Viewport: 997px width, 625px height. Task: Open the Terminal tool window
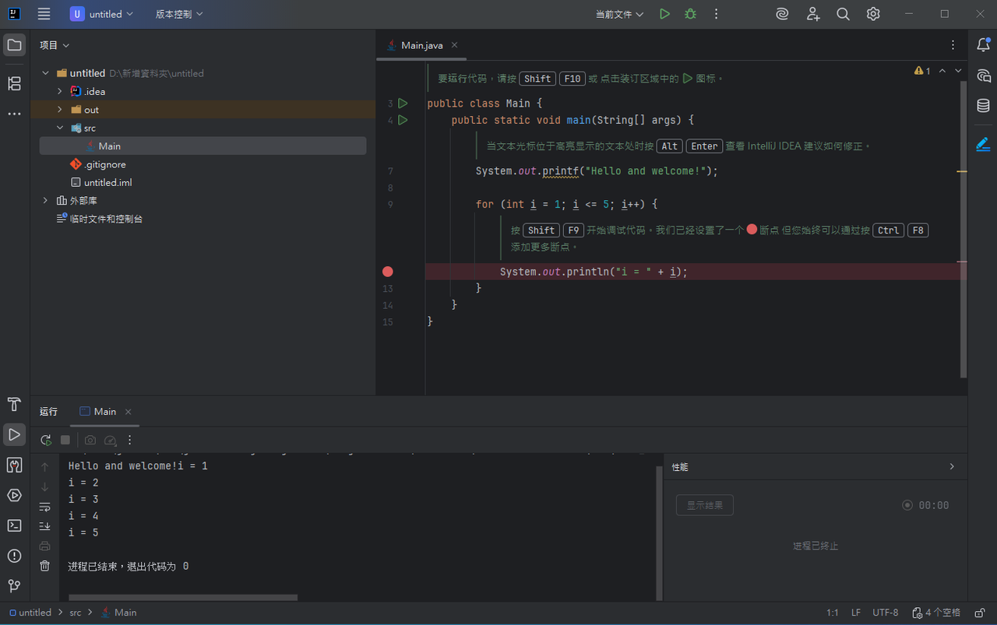tap(14, 525)
